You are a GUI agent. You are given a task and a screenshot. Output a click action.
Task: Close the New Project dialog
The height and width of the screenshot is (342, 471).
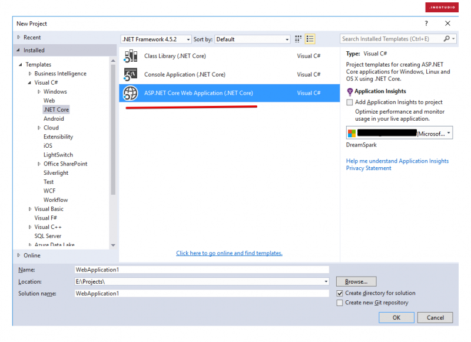tap(447, 24)
